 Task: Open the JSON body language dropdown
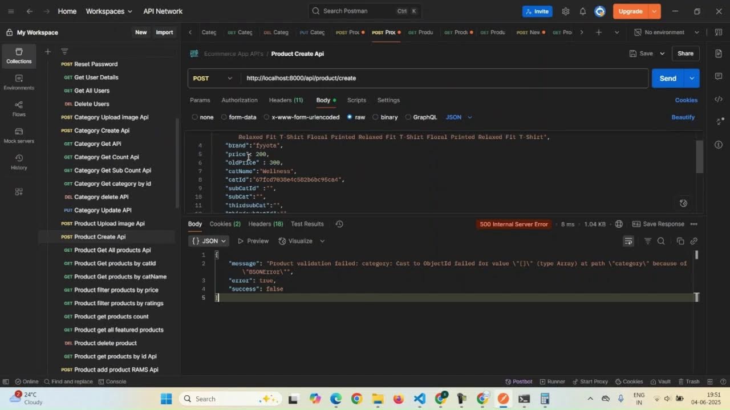459,117
